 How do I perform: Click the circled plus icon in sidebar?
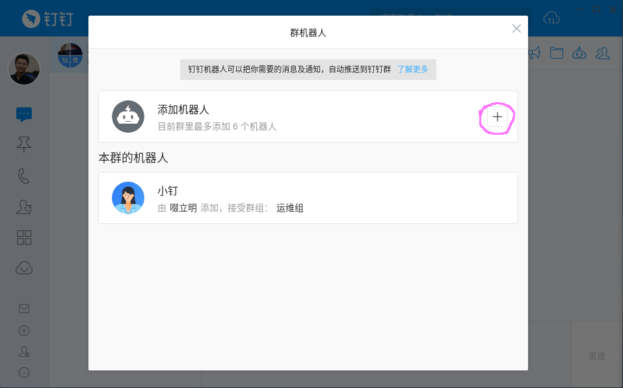click(24, 330)
